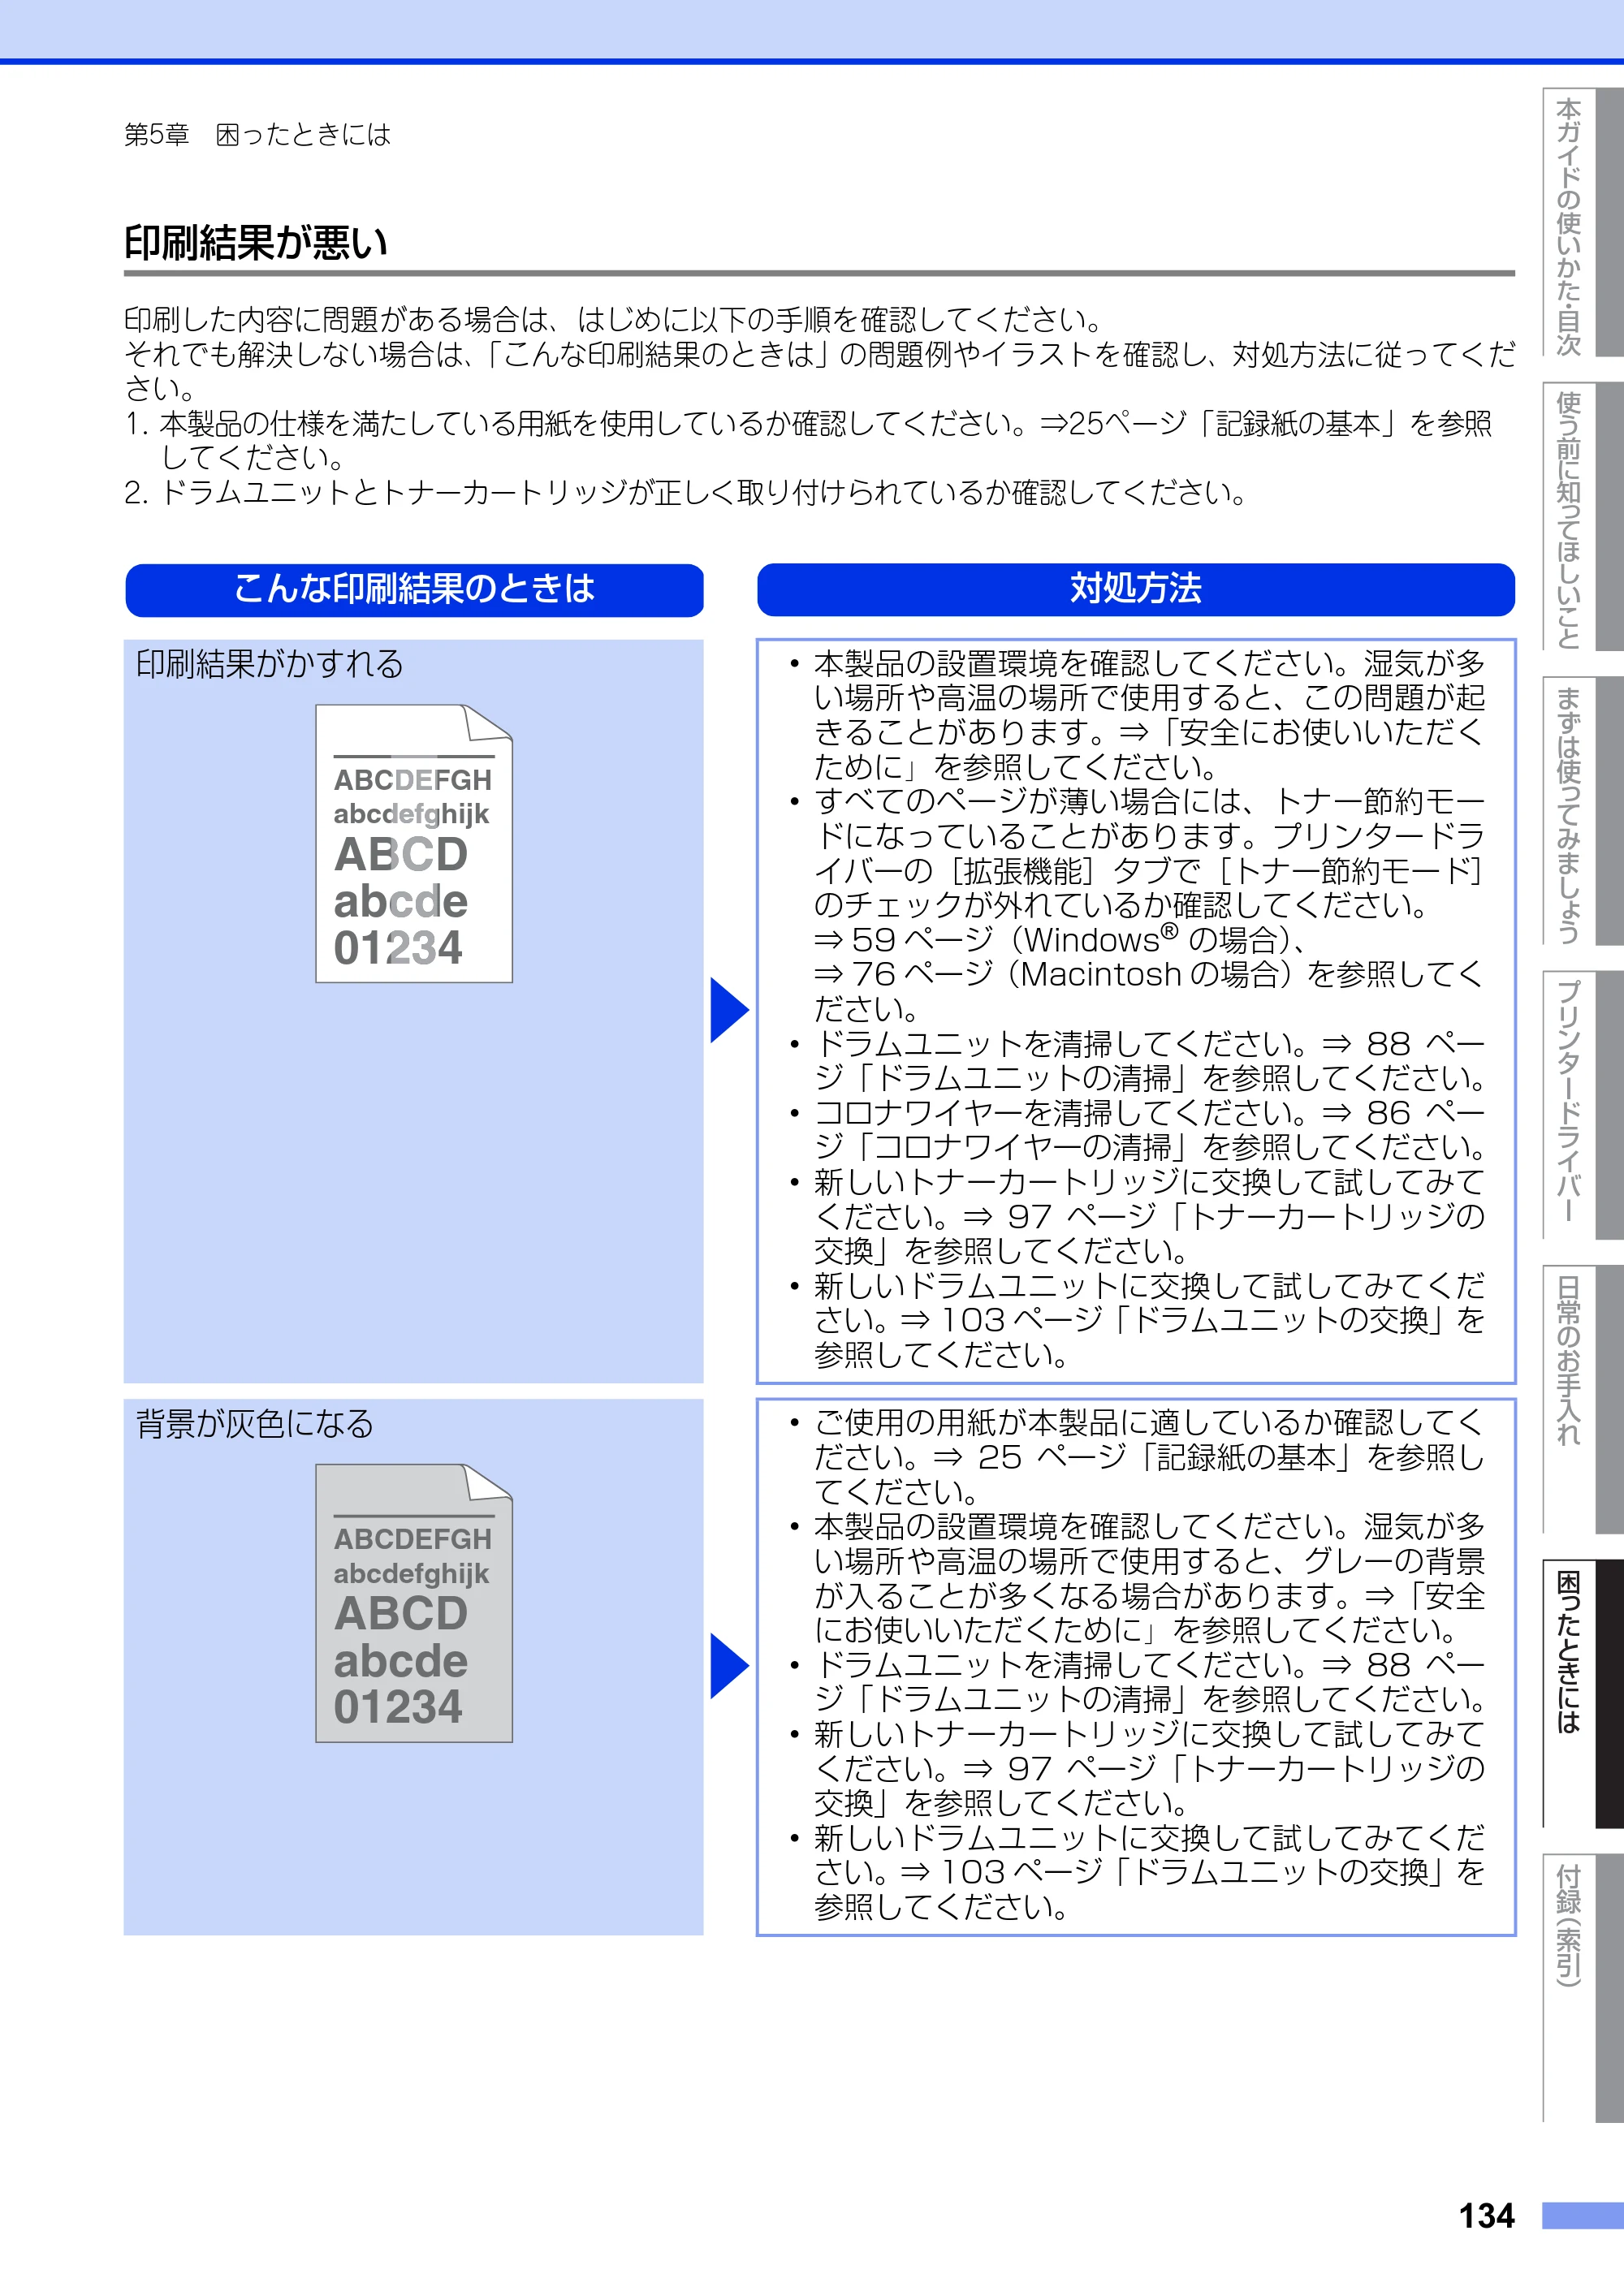
Task: Open 88 ページ「ドラムユニットの清掃」 in the faded-print section
Action: click(x=1149, y=1060)
